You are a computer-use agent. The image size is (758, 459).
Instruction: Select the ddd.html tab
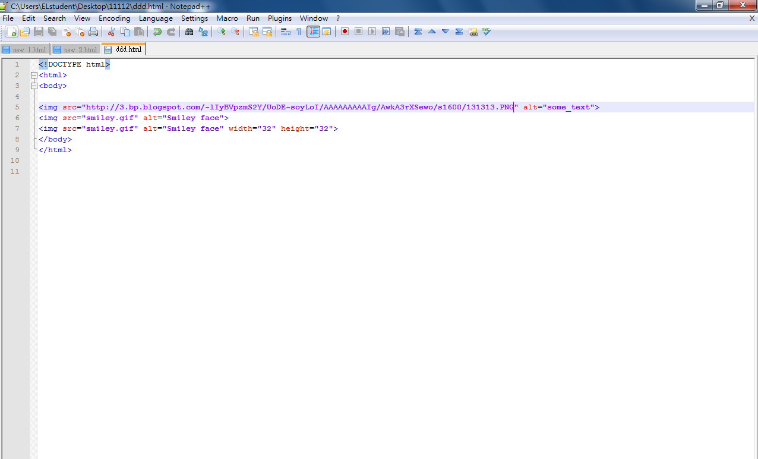coord(124,49)
